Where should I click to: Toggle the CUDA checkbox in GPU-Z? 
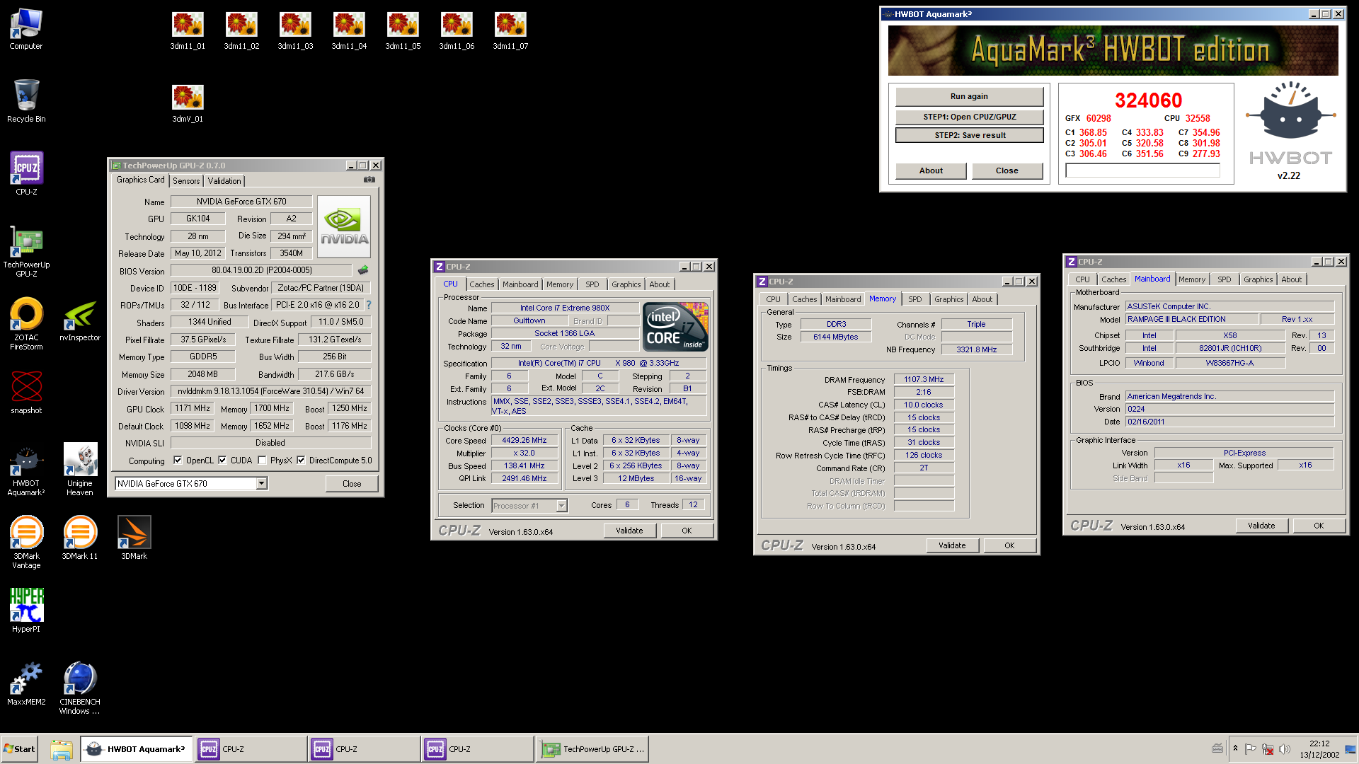[222, 461]
